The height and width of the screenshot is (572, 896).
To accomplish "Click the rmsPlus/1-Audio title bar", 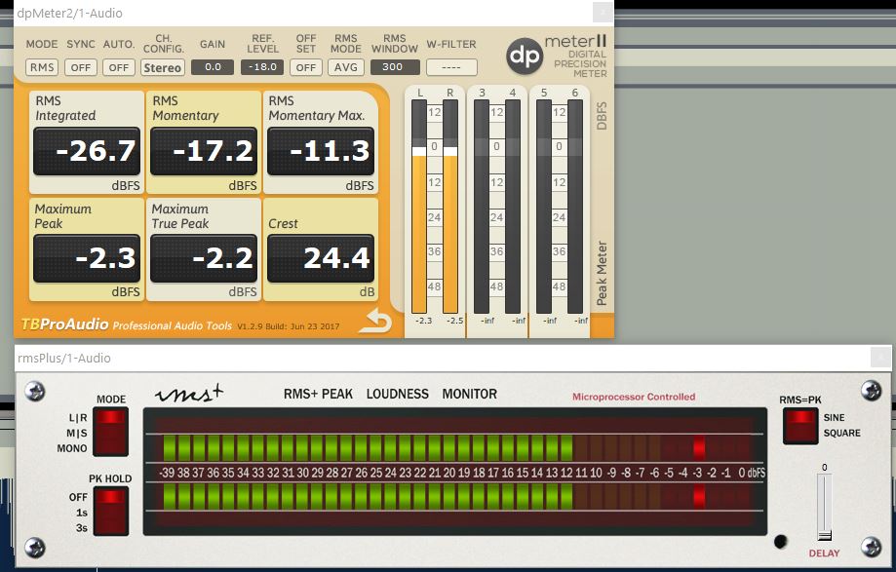I will (453, 358).
